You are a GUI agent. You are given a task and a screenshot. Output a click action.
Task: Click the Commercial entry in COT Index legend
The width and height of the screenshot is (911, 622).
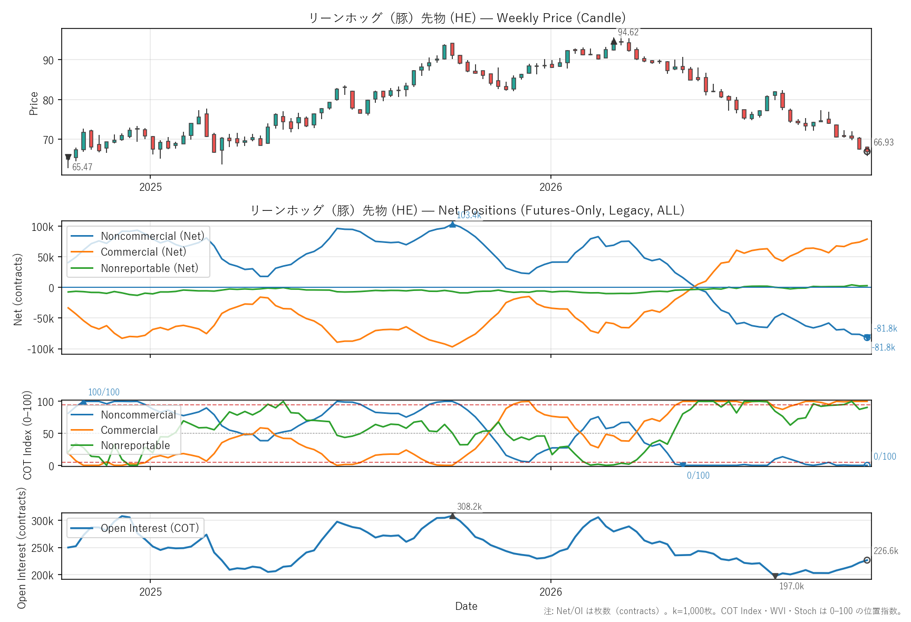coord(115,430)
